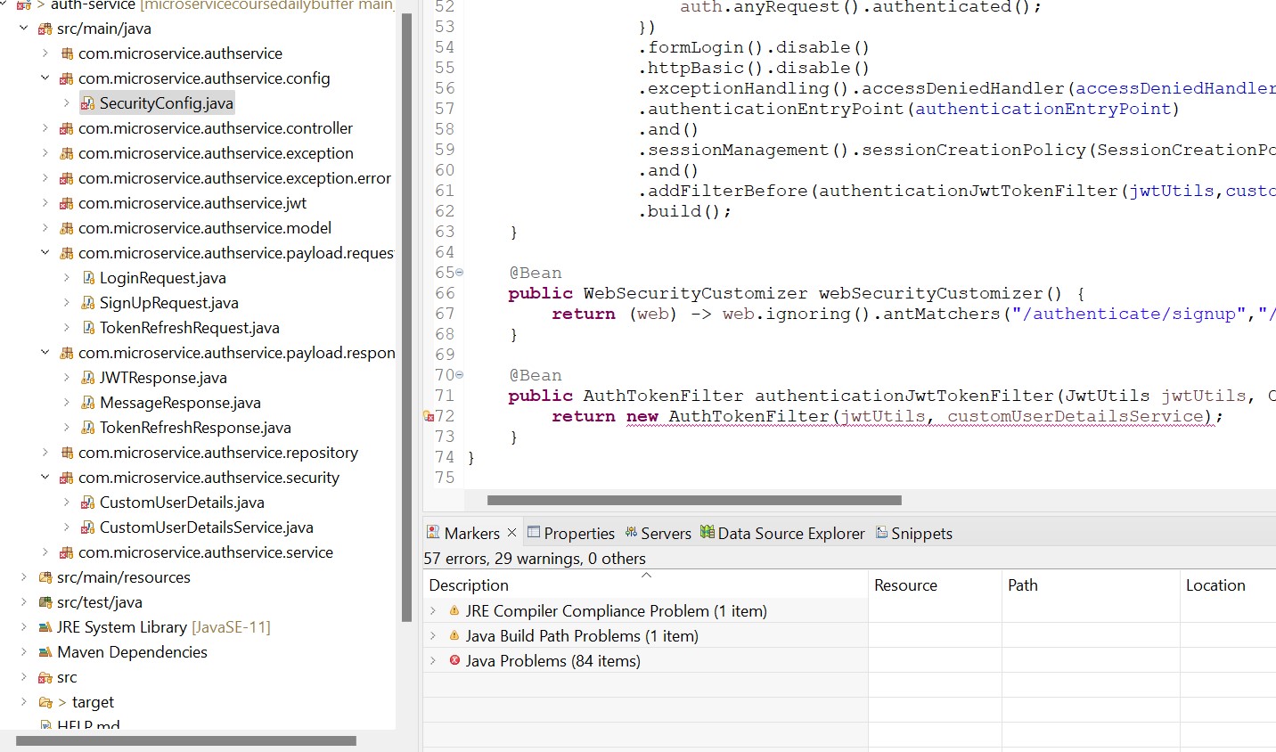The height and width of the screenshot is (752, 1276).
Task: Select JRE System Library [JavaSE-11]
Action: pyautogui.click(x=164, y=627)
